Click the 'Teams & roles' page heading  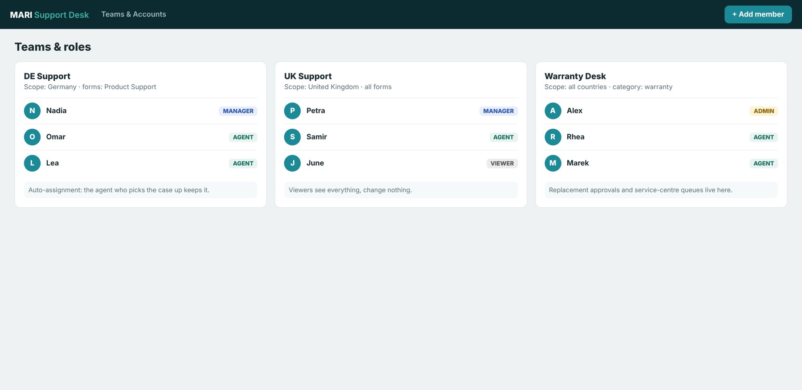coord(53,47)
